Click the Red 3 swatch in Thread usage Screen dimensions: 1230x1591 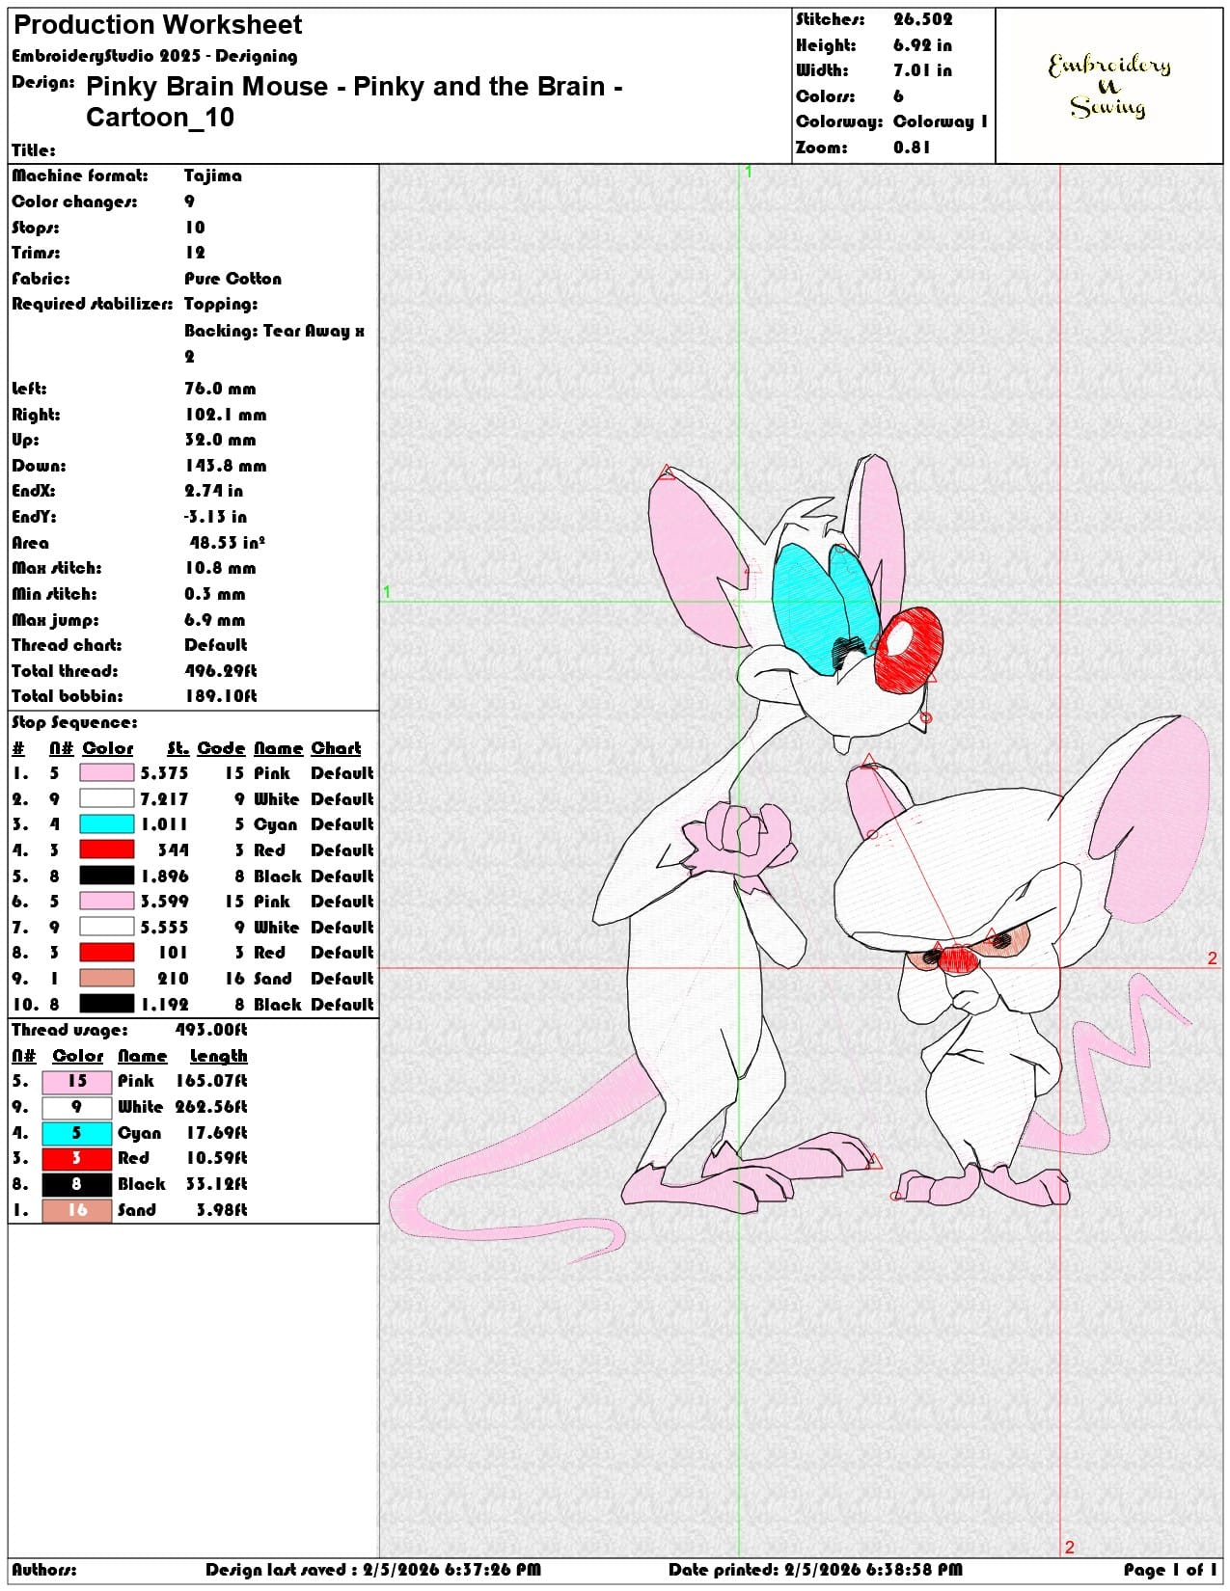pos(77,1158)
